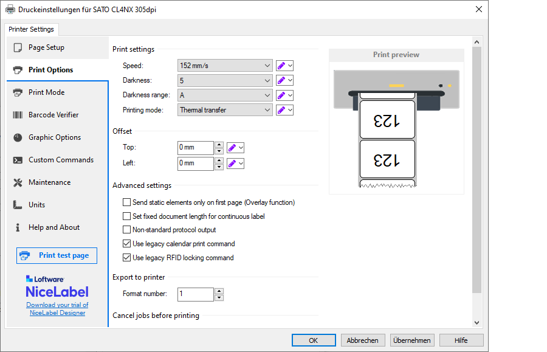Increase the Format number with up spinner
Viewport: 547px width, 352px height.
click(x=219, y=291)
